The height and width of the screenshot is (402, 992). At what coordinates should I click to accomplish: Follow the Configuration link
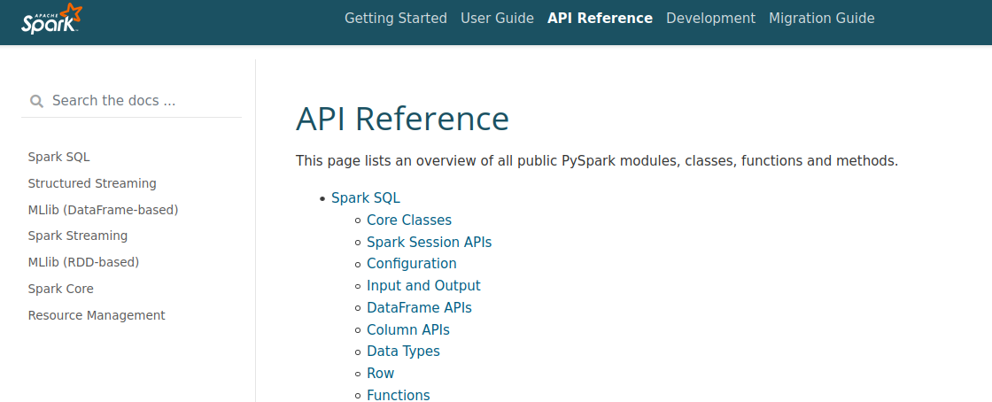tap(412, 264)
